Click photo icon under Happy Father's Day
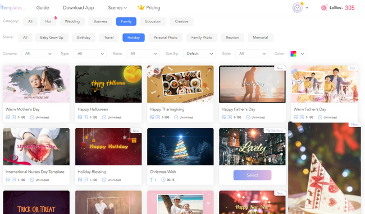 coord(224,118)
